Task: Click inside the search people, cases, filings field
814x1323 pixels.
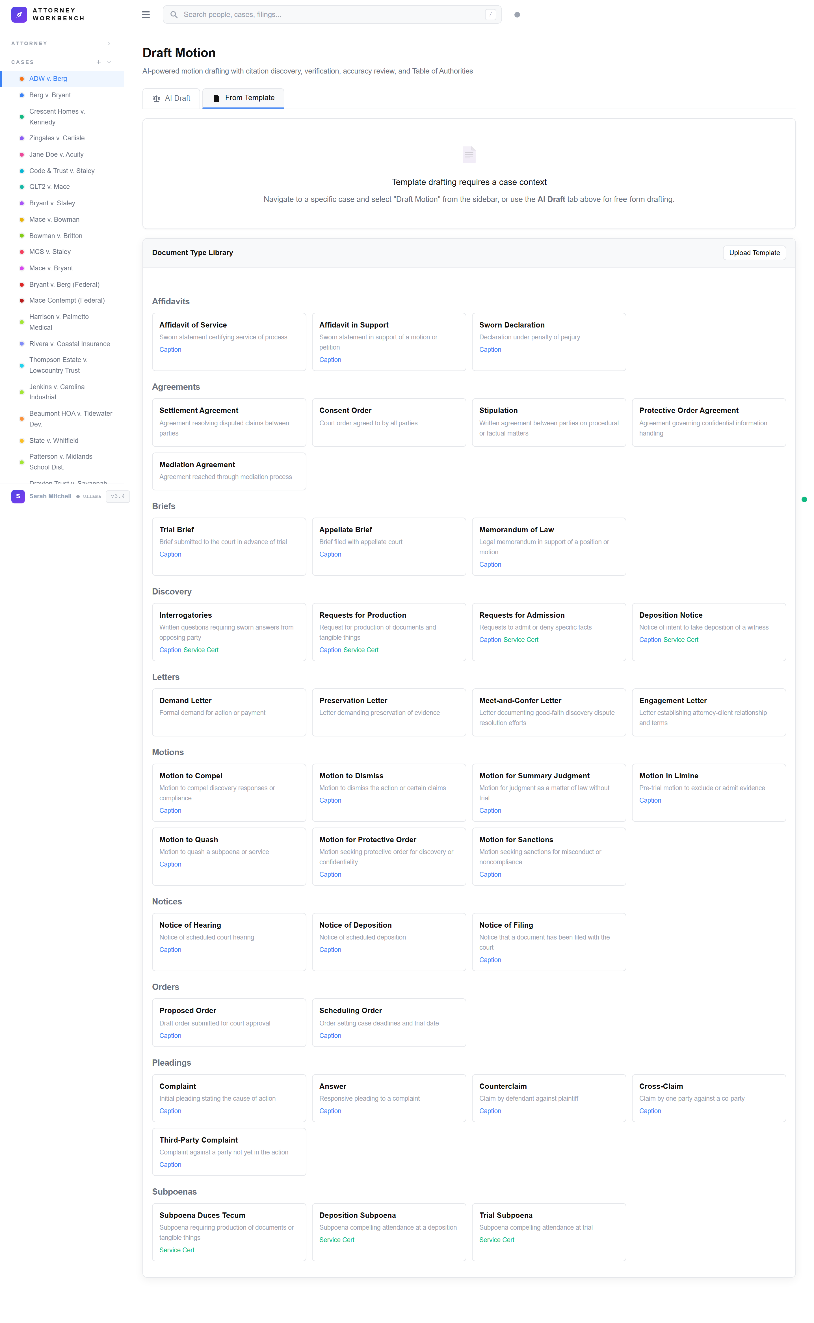Action: coord(323,14)
